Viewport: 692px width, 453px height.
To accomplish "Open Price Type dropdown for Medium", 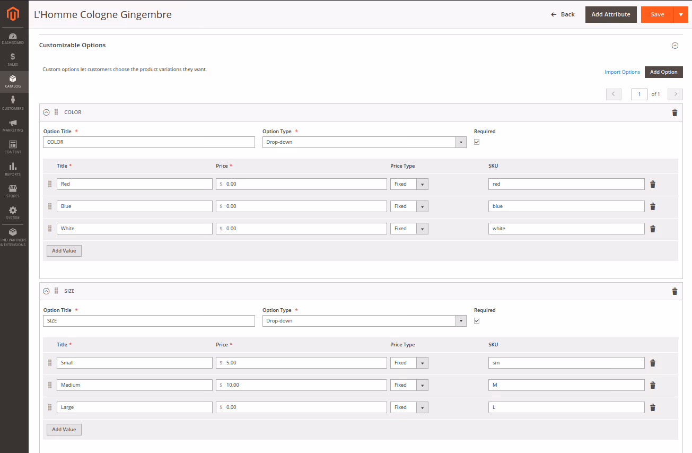I will (409, 385).
